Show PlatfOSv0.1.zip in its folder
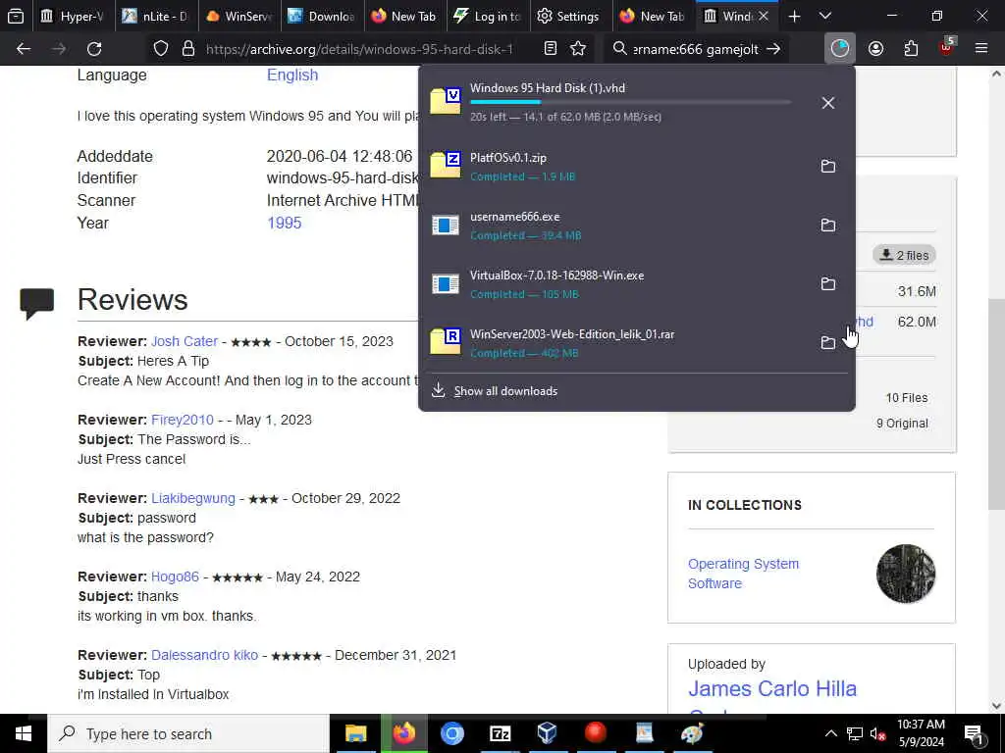The image size is (1005, 753). pyautogui.click(x=828, y=166)
